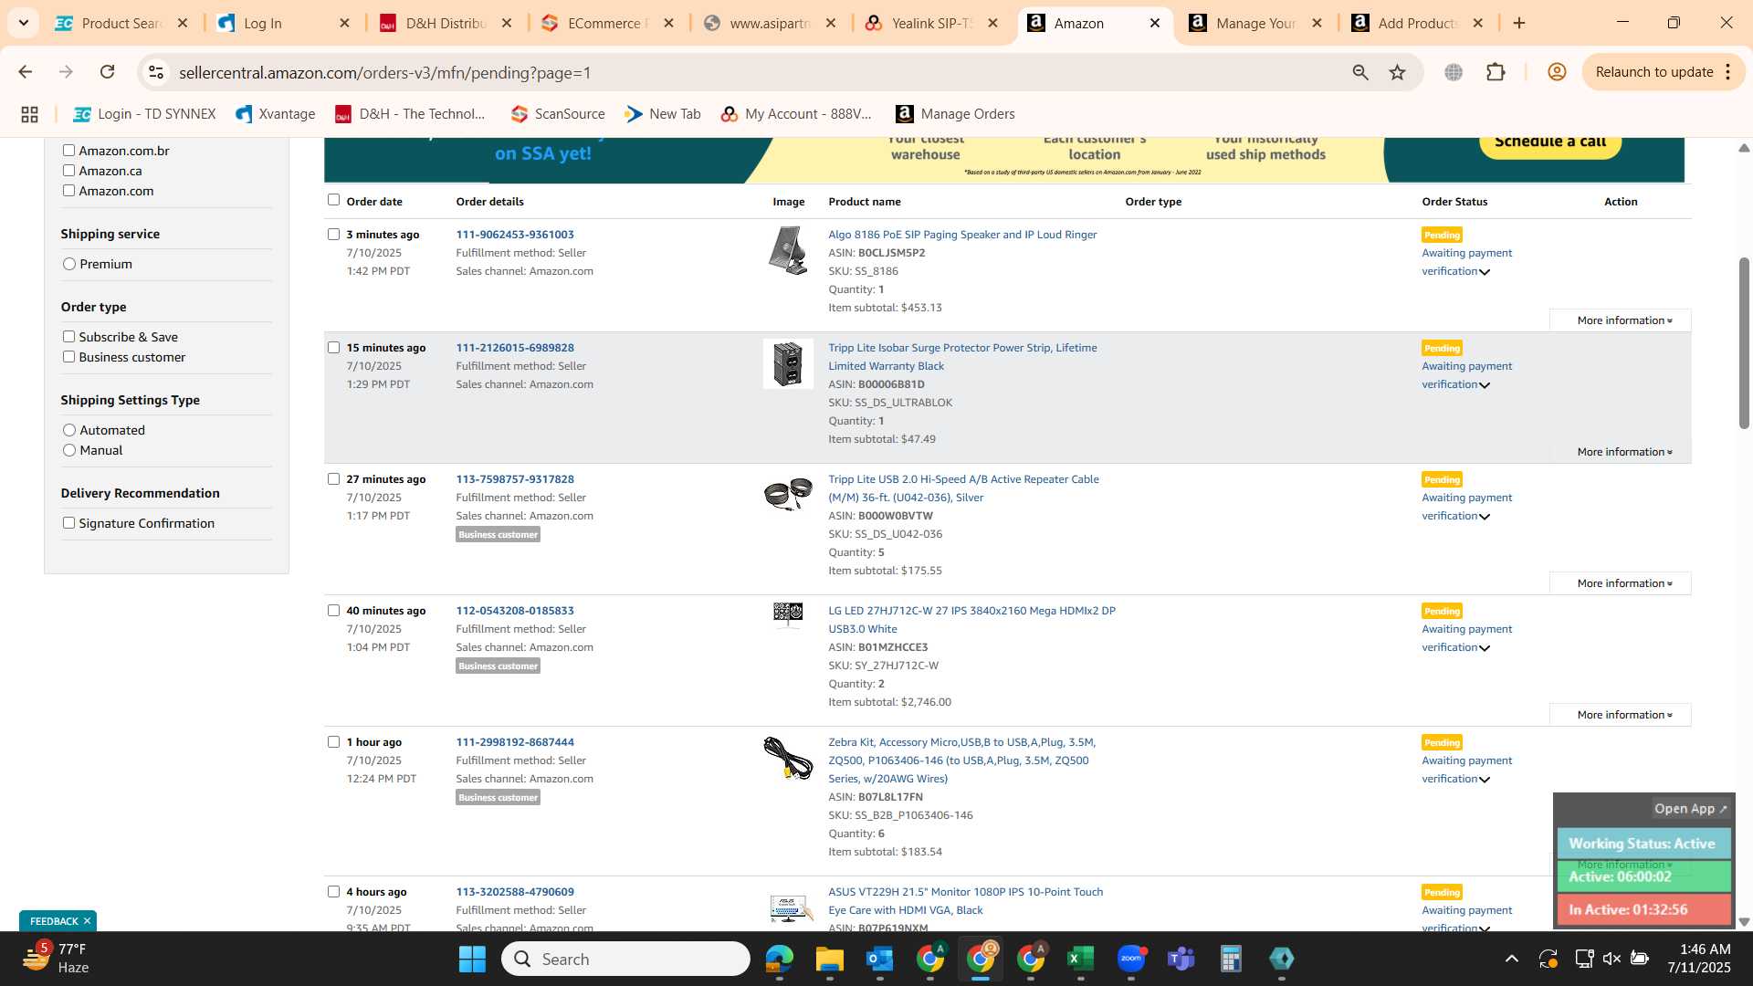Close the Product Search tab
The height and width of the screenshot is (986, 1753).
183,23
